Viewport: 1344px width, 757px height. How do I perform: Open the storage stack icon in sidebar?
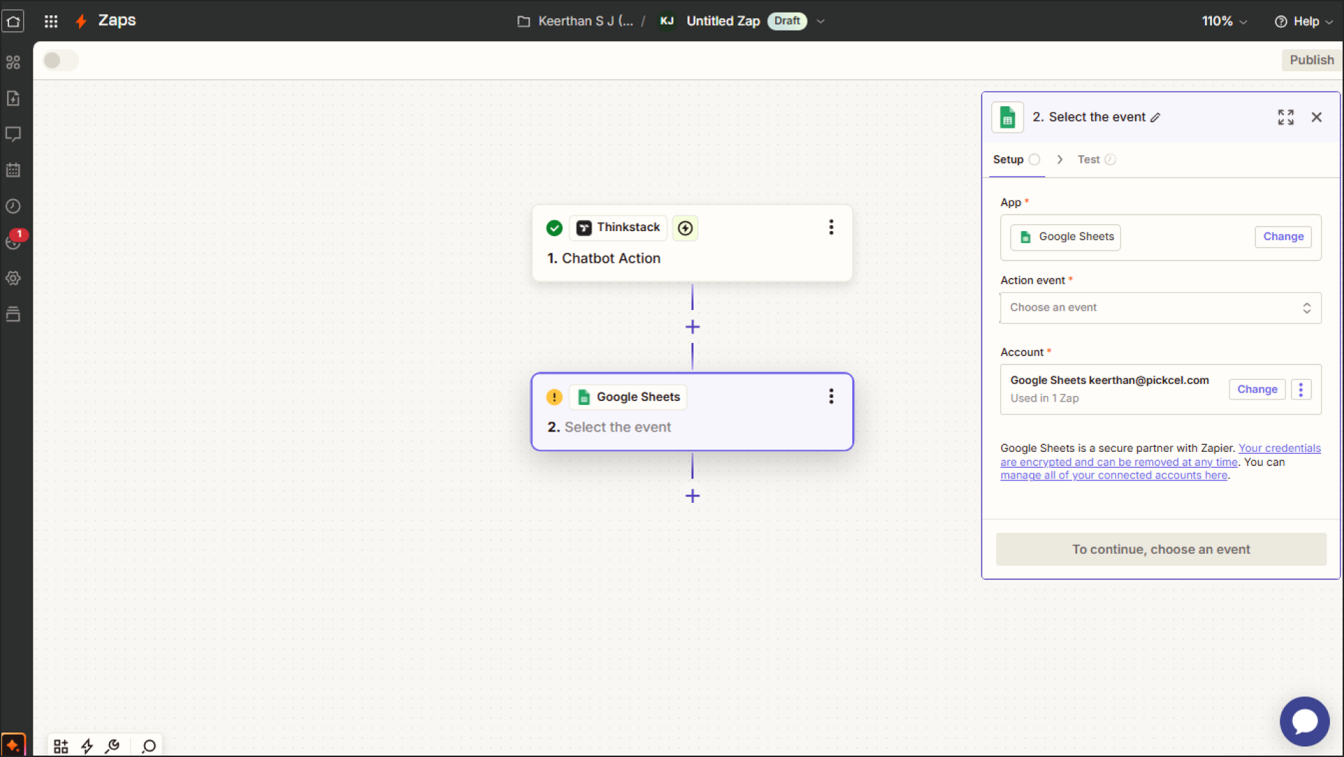[x=13, y=314]
